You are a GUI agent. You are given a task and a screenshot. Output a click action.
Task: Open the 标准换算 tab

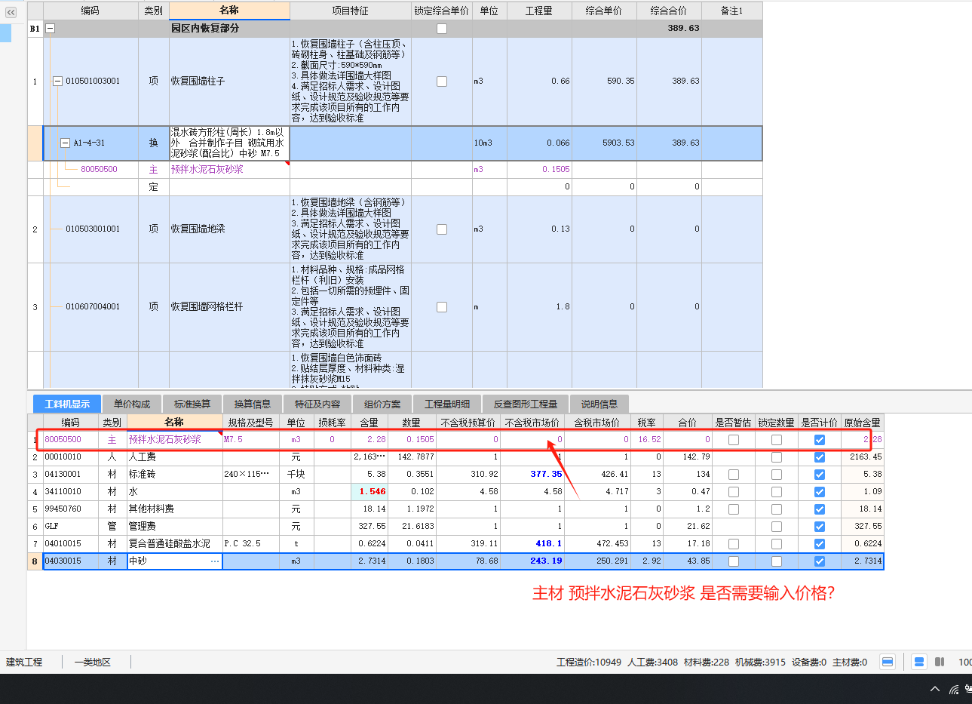[192, 404]
